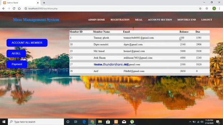223x125 pixels.
Task: Open notification center icon
Action: tap(218, 122)
